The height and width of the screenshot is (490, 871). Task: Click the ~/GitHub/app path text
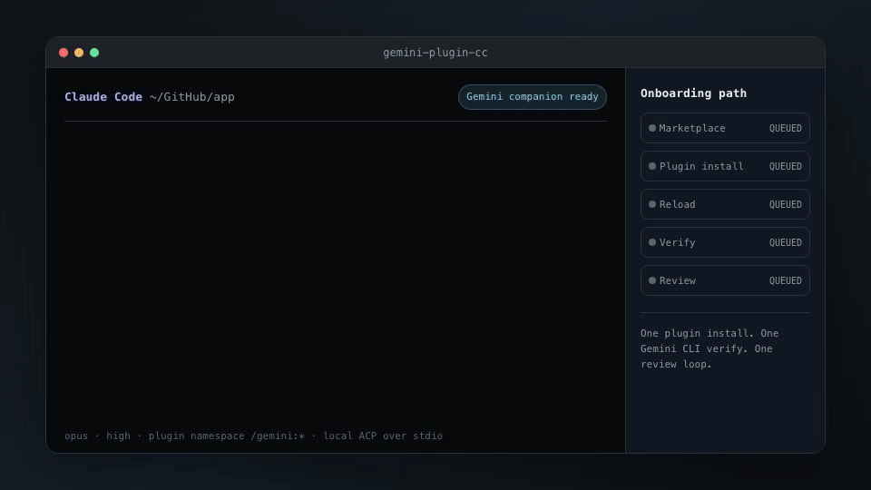tap(191, 97)
